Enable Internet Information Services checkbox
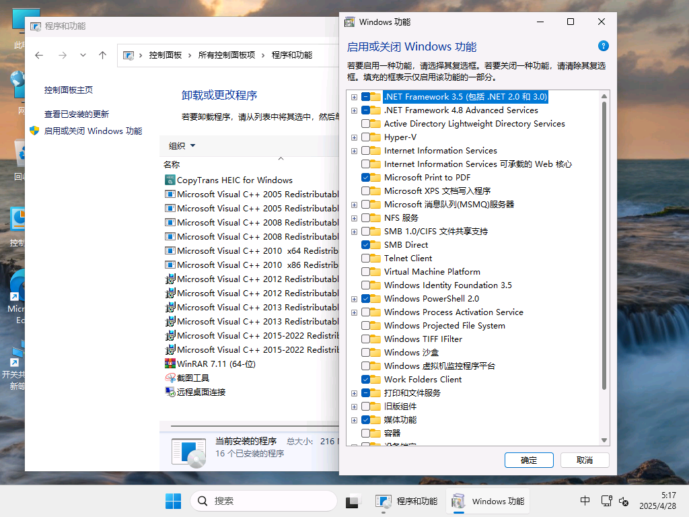 (x=365, y=151)
